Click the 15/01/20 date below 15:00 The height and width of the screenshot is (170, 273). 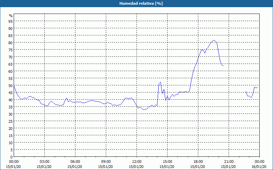coord(167,167)
